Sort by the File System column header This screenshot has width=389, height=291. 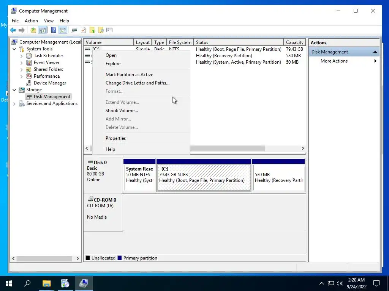pos(180,42)
